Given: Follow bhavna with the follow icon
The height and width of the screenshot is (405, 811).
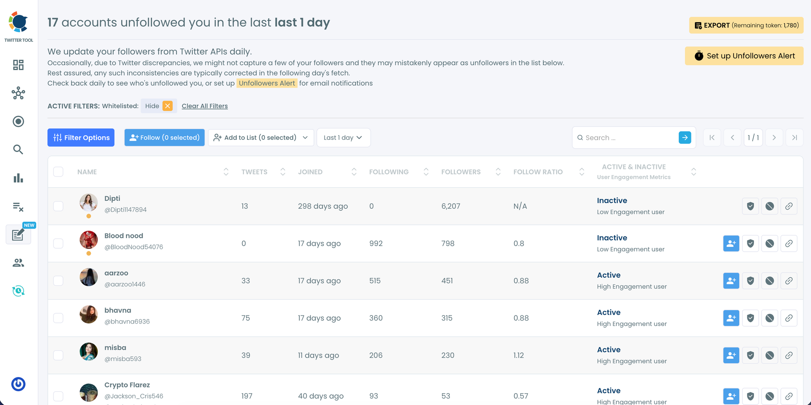Looking at the screenshot, I should point(731,318).
